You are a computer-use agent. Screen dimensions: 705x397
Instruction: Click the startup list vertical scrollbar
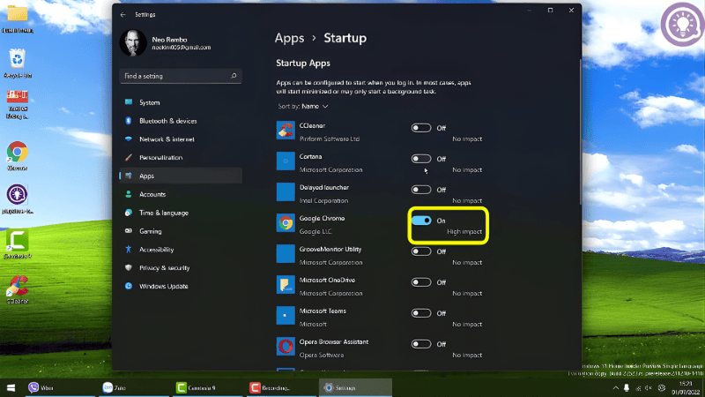[580, 131]
